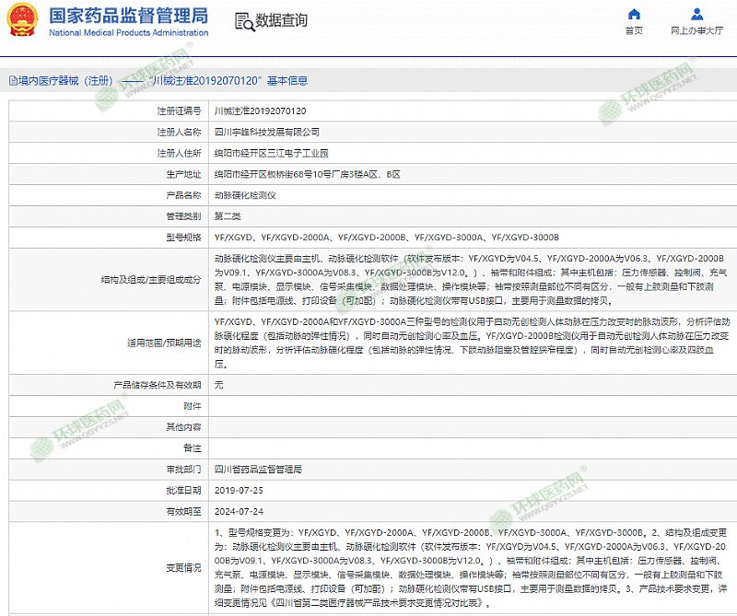Click the 网上办事大厅 person icon

(696, 15)
